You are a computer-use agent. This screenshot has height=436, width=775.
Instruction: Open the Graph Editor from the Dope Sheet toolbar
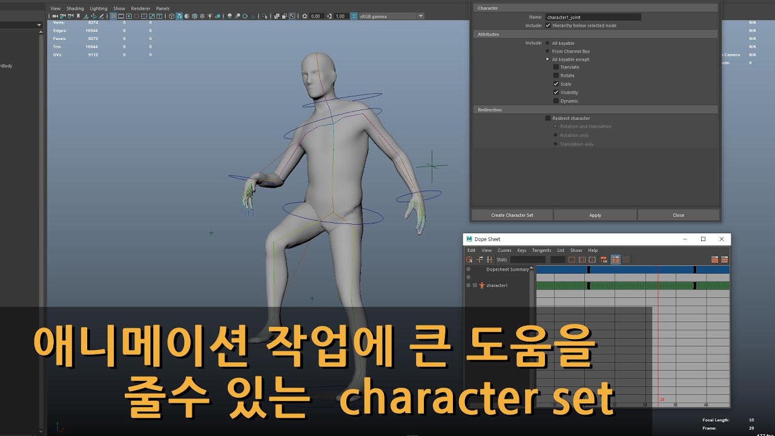click(714, 260)
